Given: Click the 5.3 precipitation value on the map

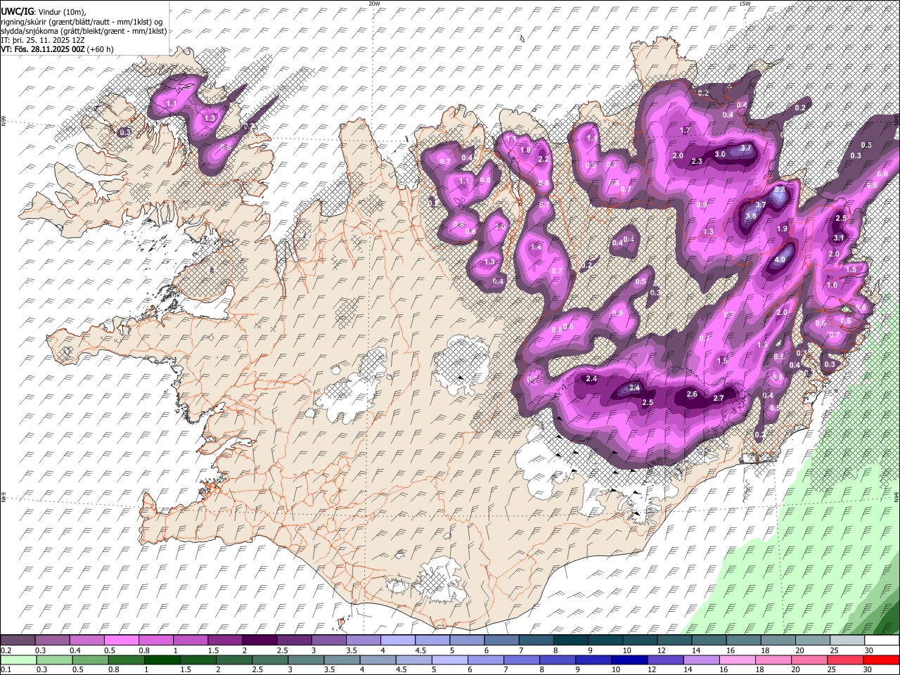Looking at the screenshot, I should tap(779, 190).
